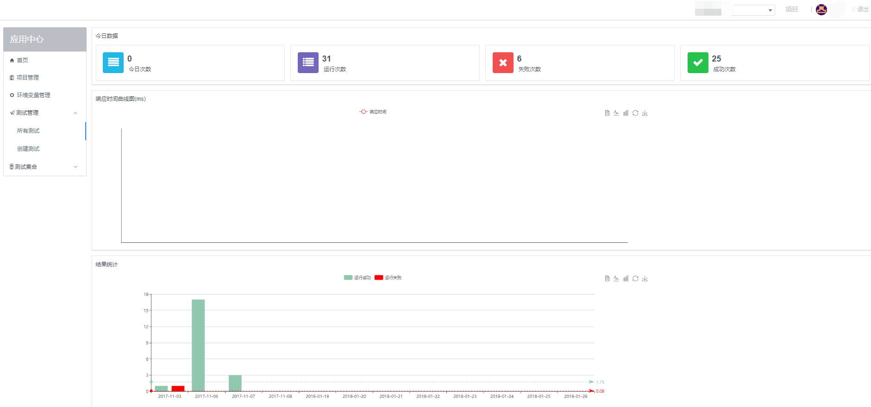Click the 项目 link in header
Image resolution: width=871 pixels, height=407 pixels.
(x=792, y=9)
